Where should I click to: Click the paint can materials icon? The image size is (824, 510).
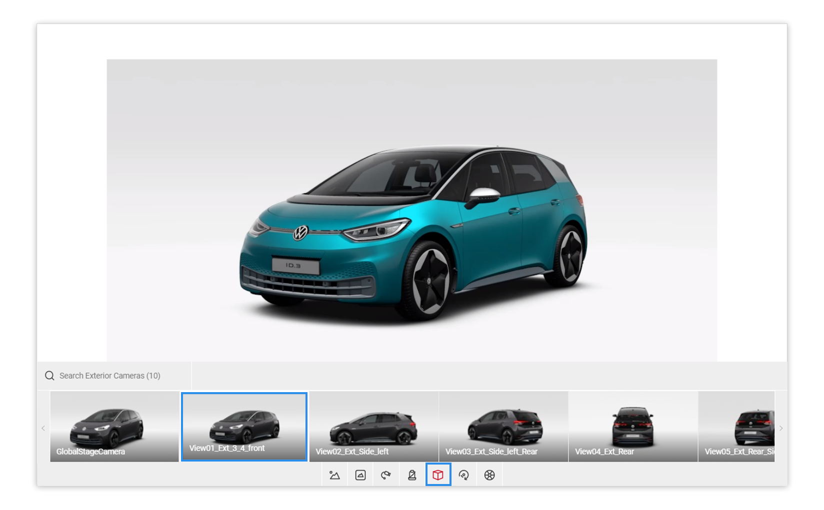pyautogui.click(x=412, y=475)
